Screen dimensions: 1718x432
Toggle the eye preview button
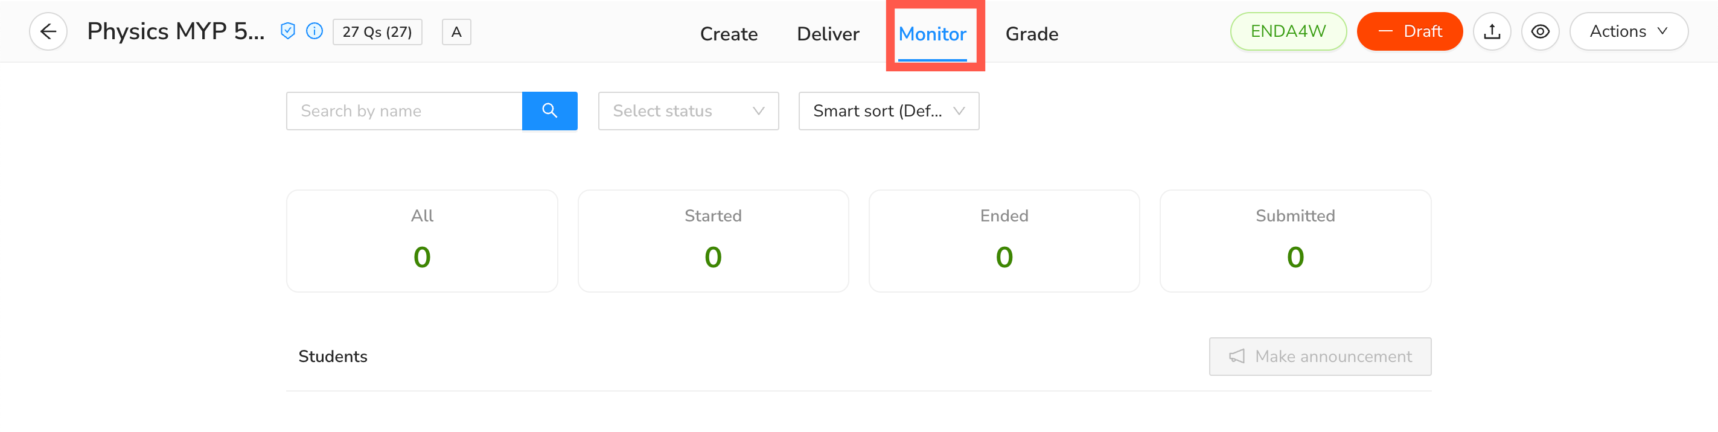1539,31
